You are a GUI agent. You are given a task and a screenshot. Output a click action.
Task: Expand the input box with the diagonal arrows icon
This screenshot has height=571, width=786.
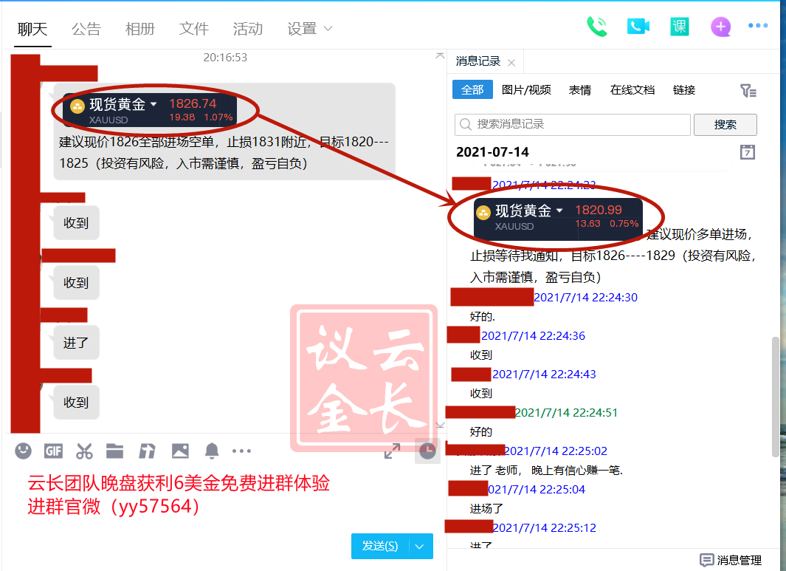pyautogui.click(x=392, y=451)
